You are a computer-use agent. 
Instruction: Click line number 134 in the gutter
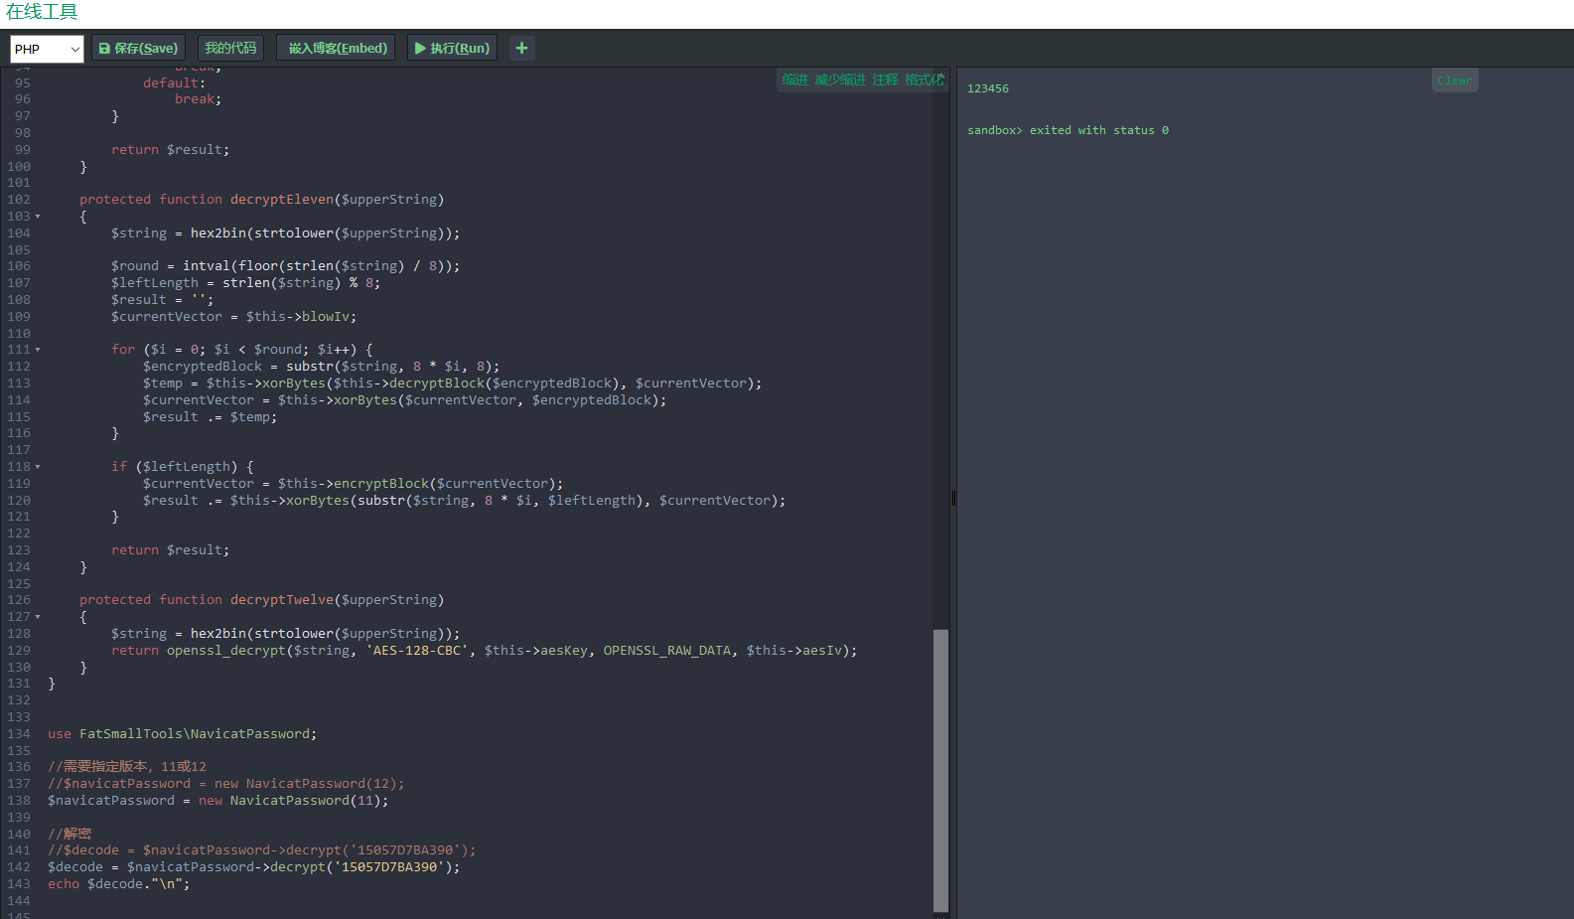(x=19, y=734)
